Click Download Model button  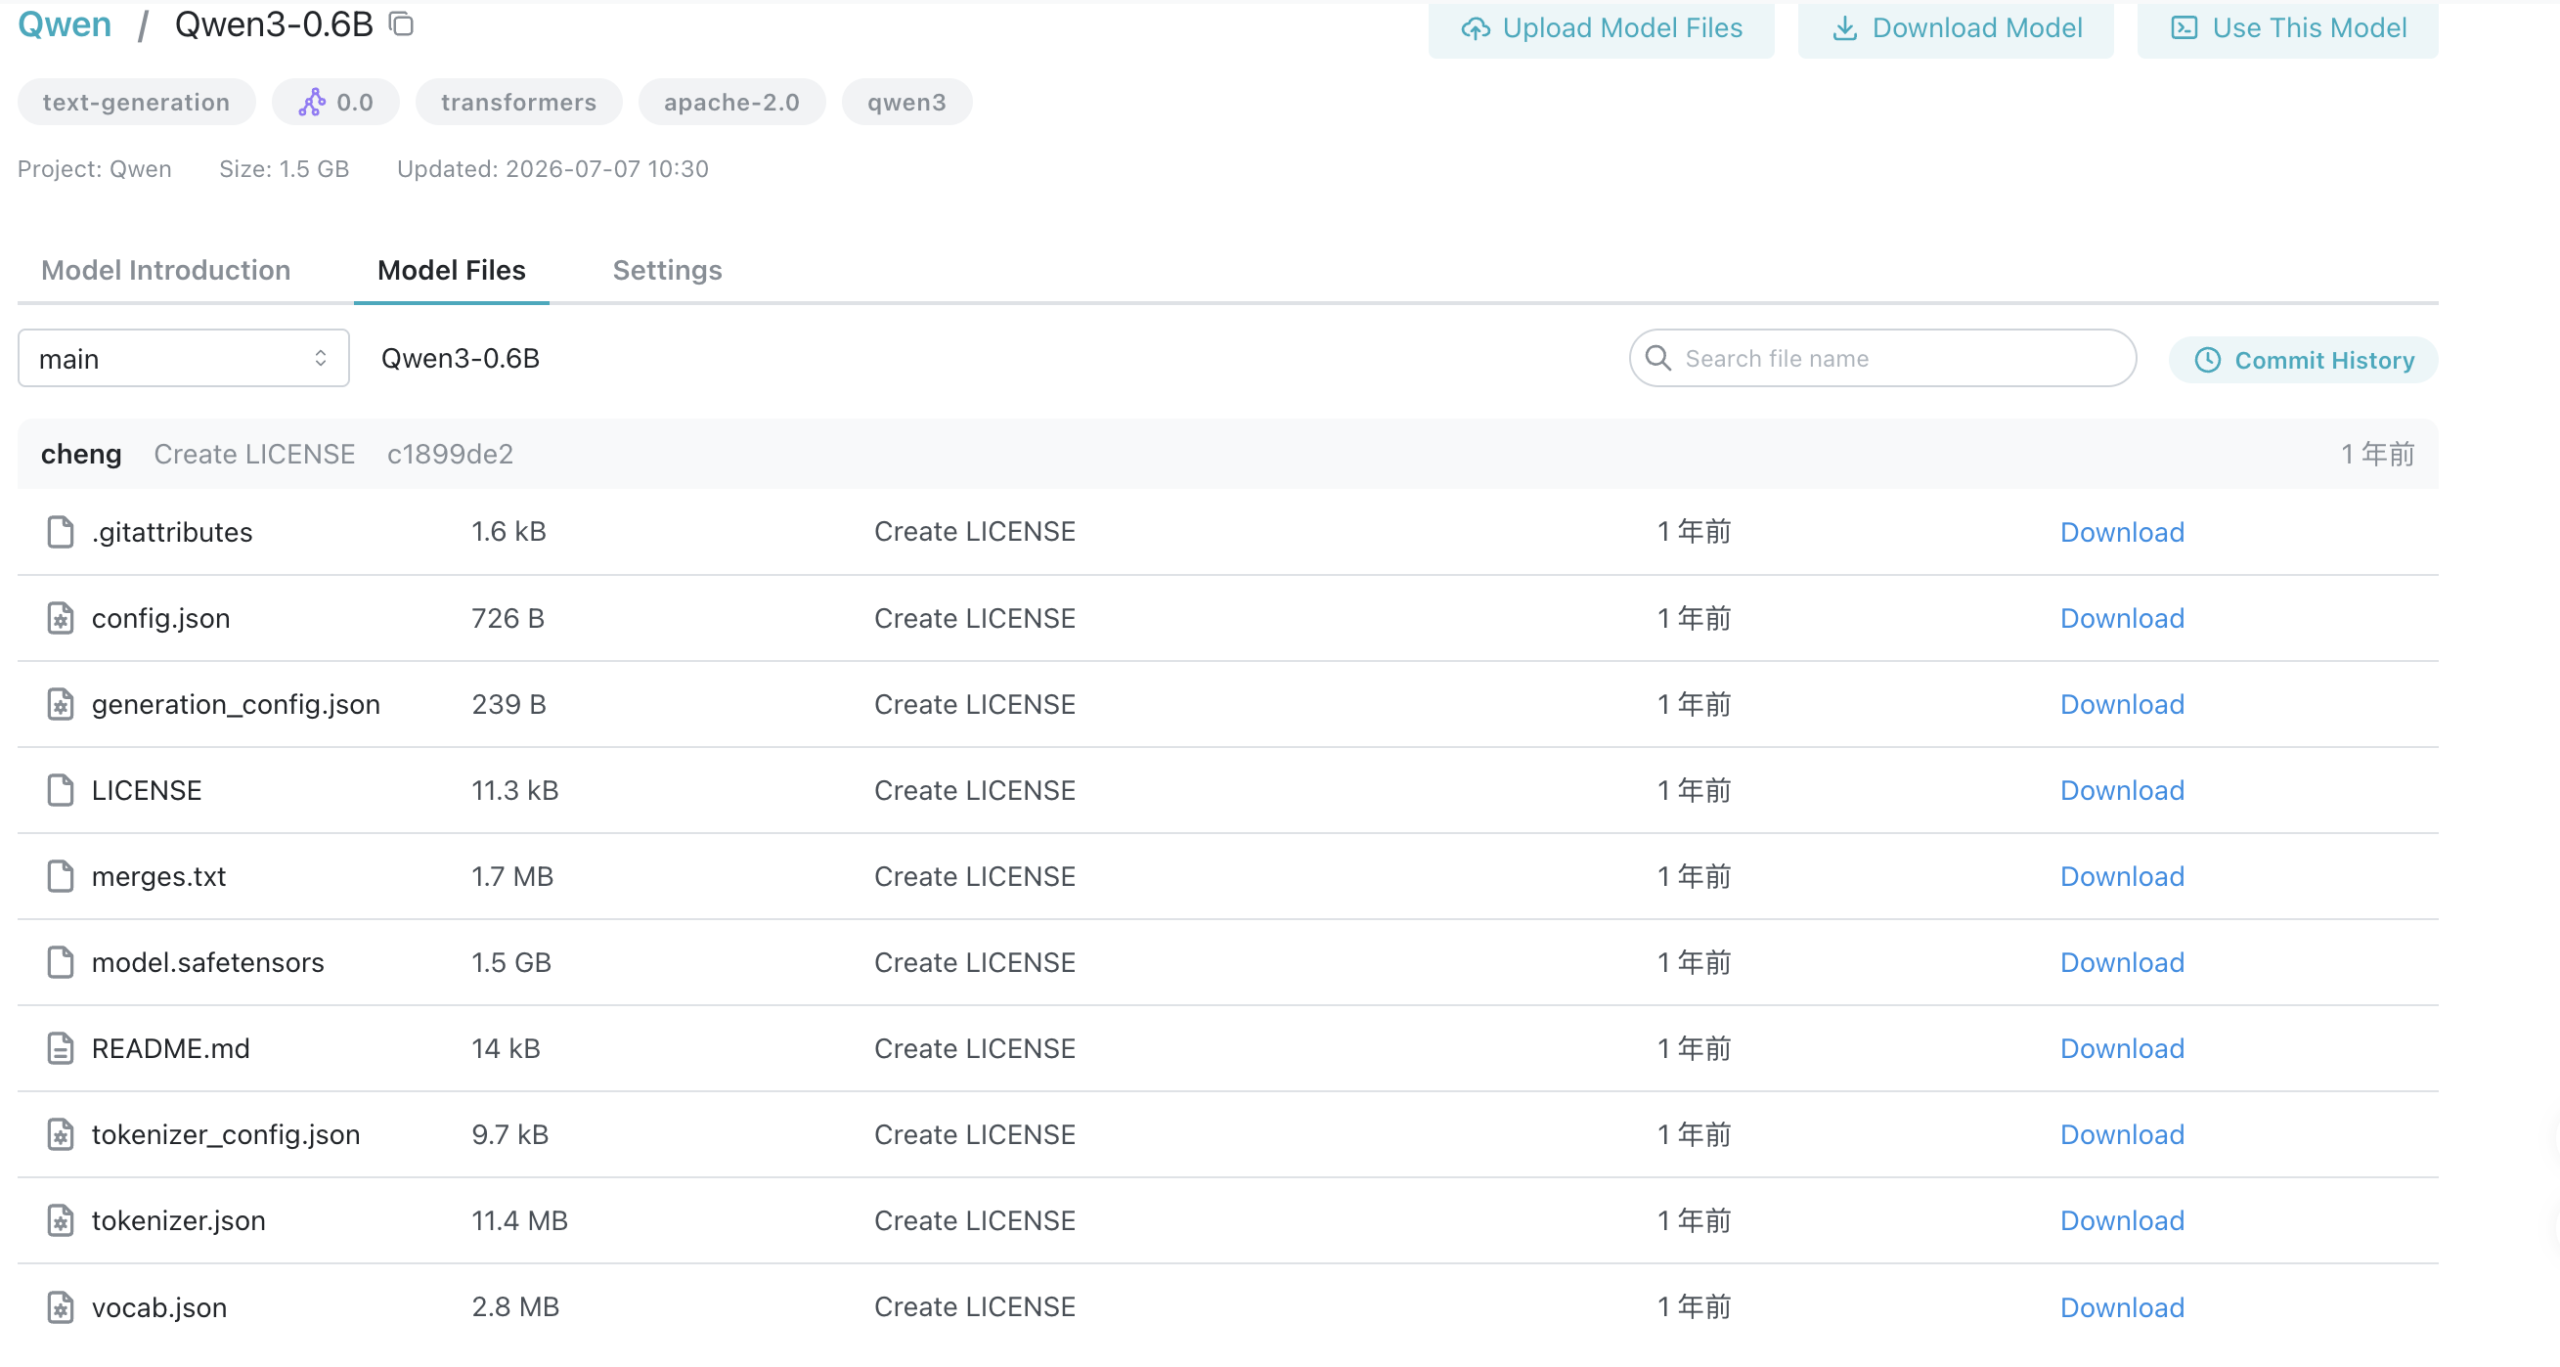click(x=1956, y=27)
